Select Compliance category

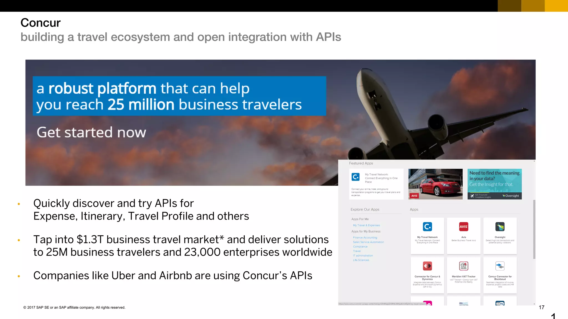(x=360, y=246)
